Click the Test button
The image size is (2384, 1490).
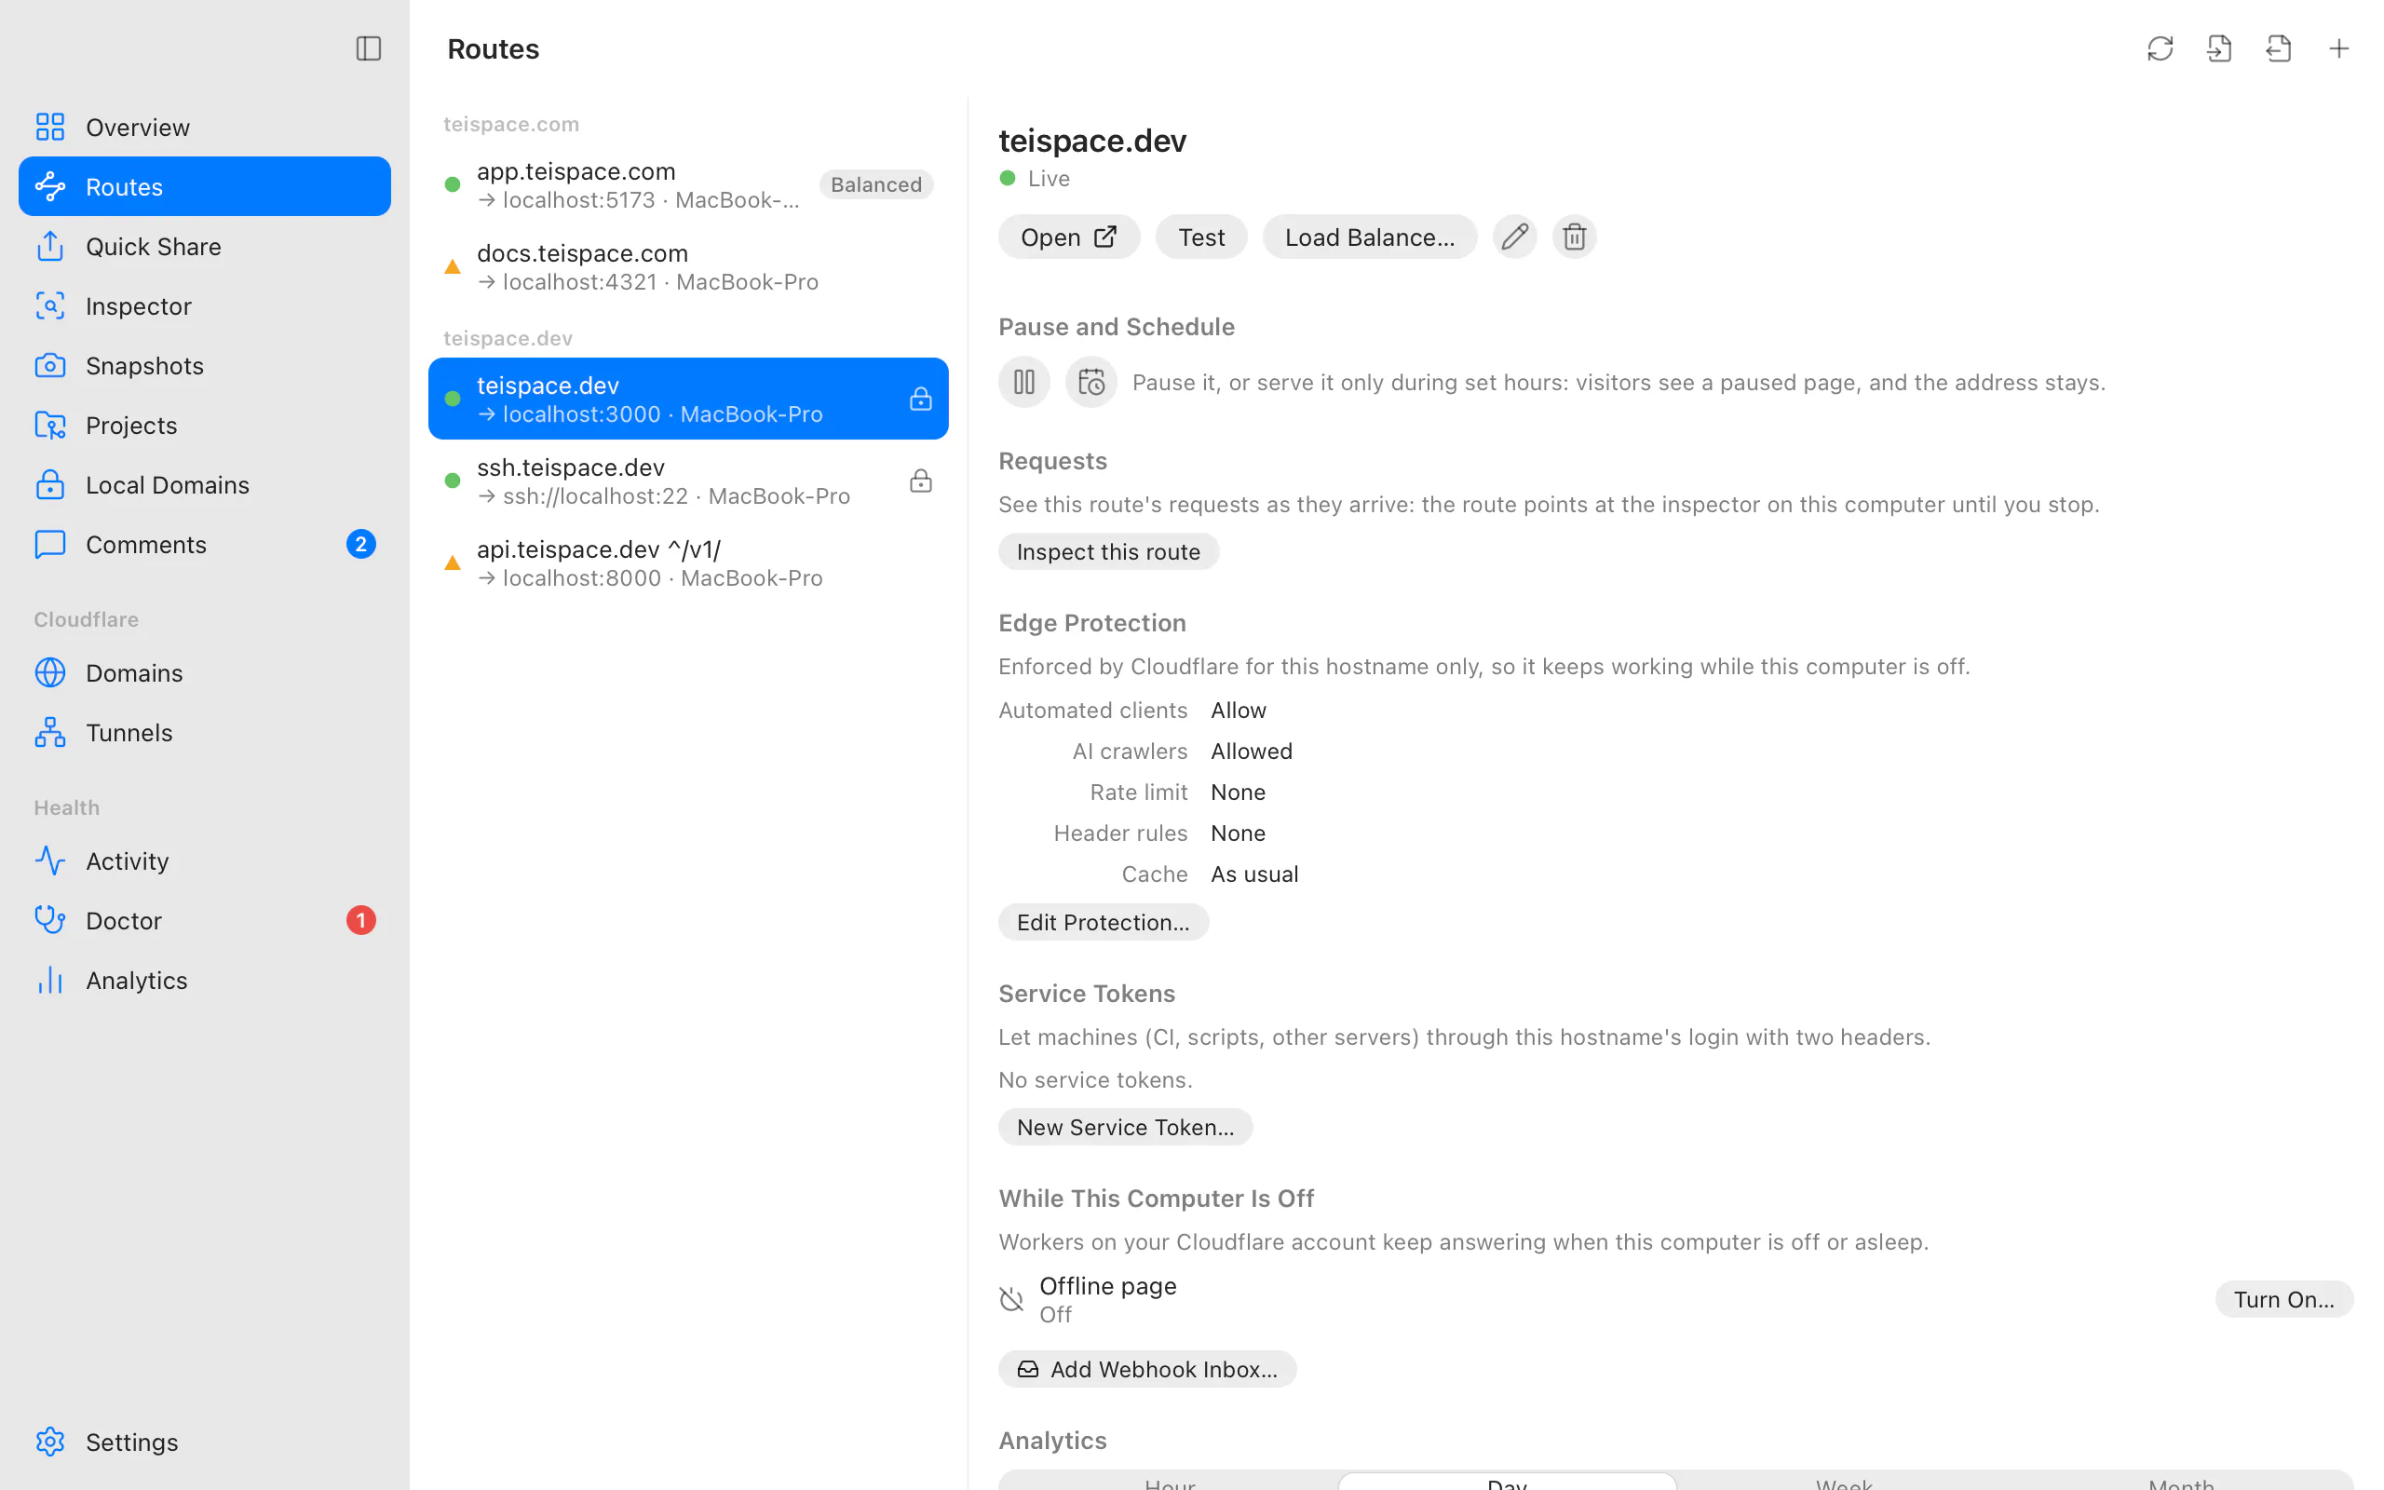click(1201, 237)
